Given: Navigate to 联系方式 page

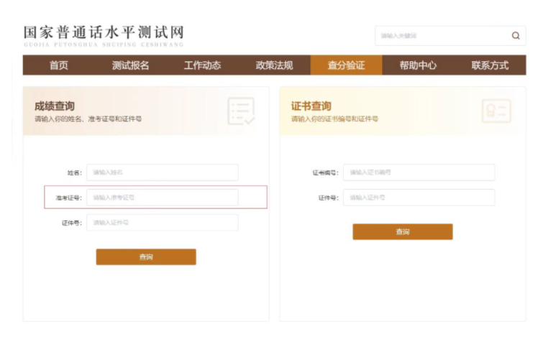Looking at the screenshot, I should pyautogui.click(x=490, y=65).
